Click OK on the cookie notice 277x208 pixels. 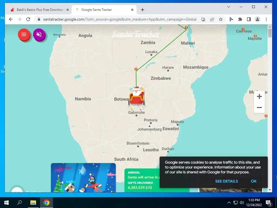[253, 181]
